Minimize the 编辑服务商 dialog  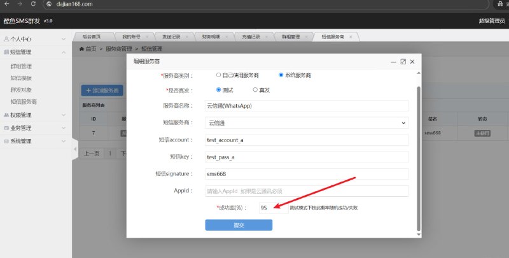393,62
